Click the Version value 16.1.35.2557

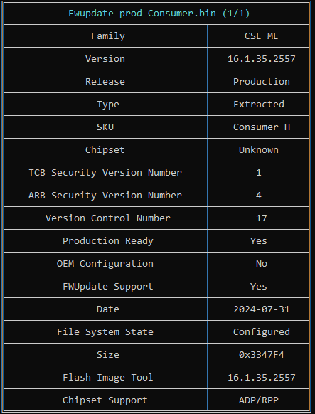261,58
